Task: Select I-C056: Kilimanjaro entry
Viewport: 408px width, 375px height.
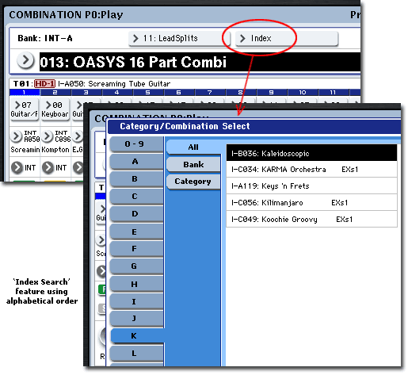Action: point(311,202)
